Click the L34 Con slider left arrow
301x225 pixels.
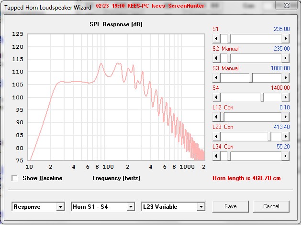216,156
